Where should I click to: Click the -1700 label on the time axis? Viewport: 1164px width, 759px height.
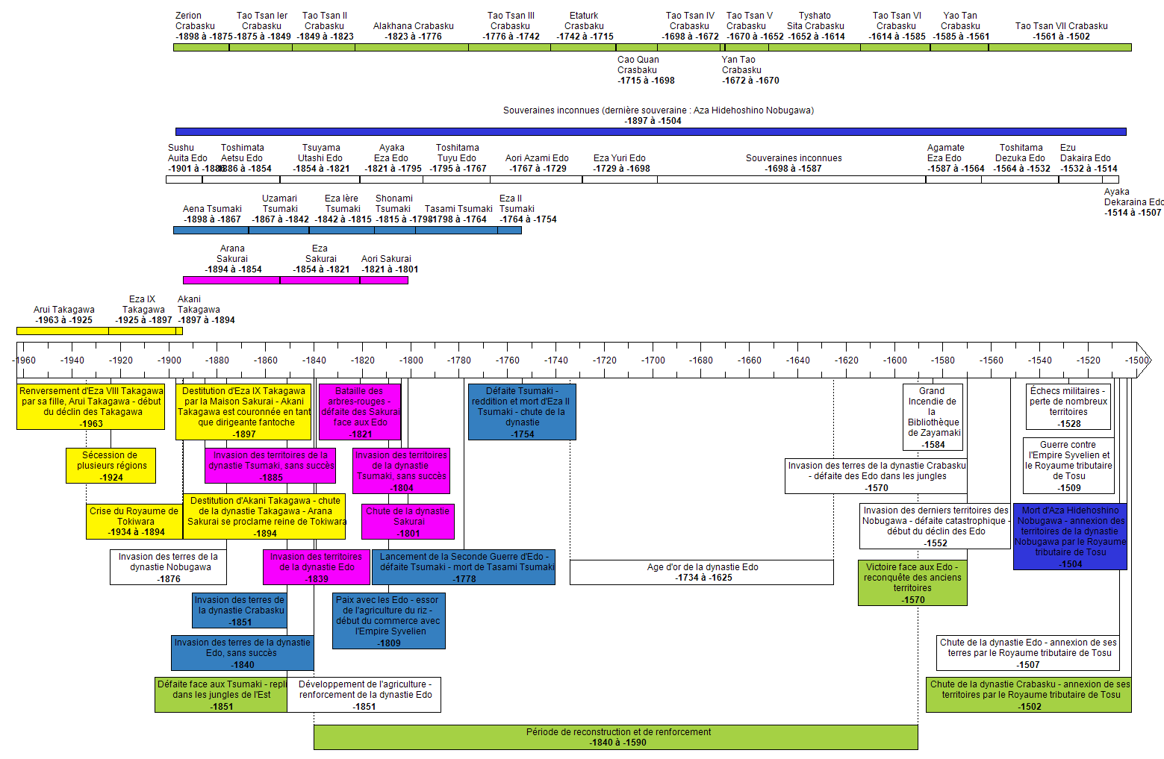(653, 360)
